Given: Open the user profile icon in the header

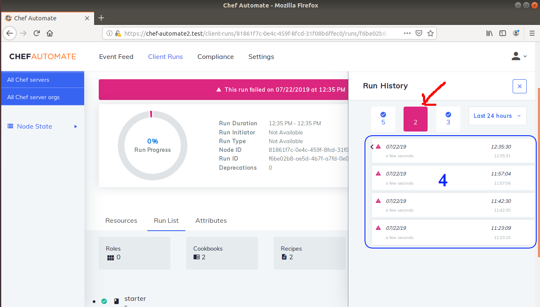Looking at the screenshot, I should (515, 56).
